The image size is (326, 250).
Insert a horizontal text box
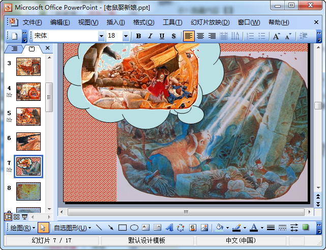point(146,228)
